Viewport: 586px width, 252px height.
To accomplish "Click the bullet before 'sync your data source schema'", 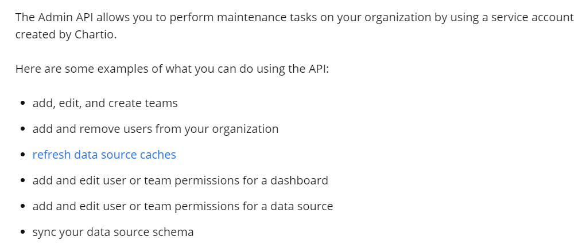I will click(23, 233).
